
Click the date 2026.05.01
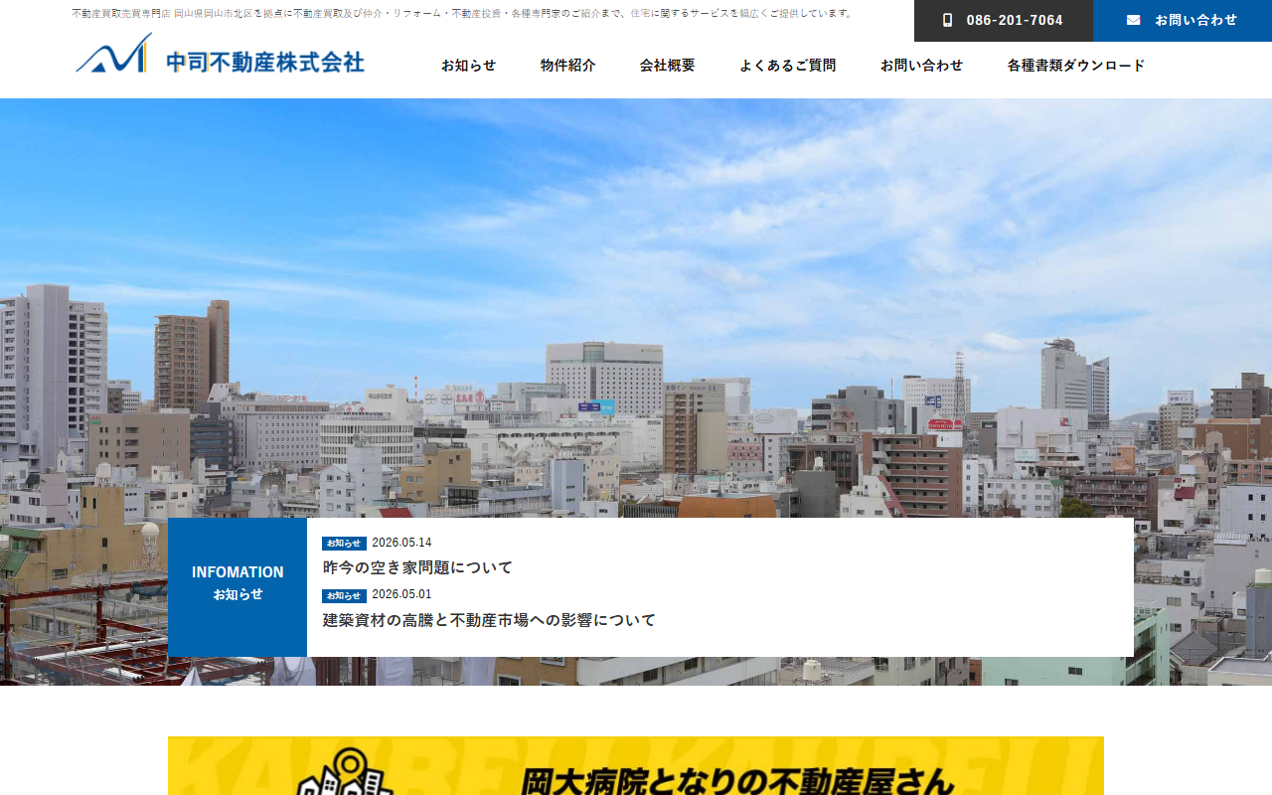[402, 595]
